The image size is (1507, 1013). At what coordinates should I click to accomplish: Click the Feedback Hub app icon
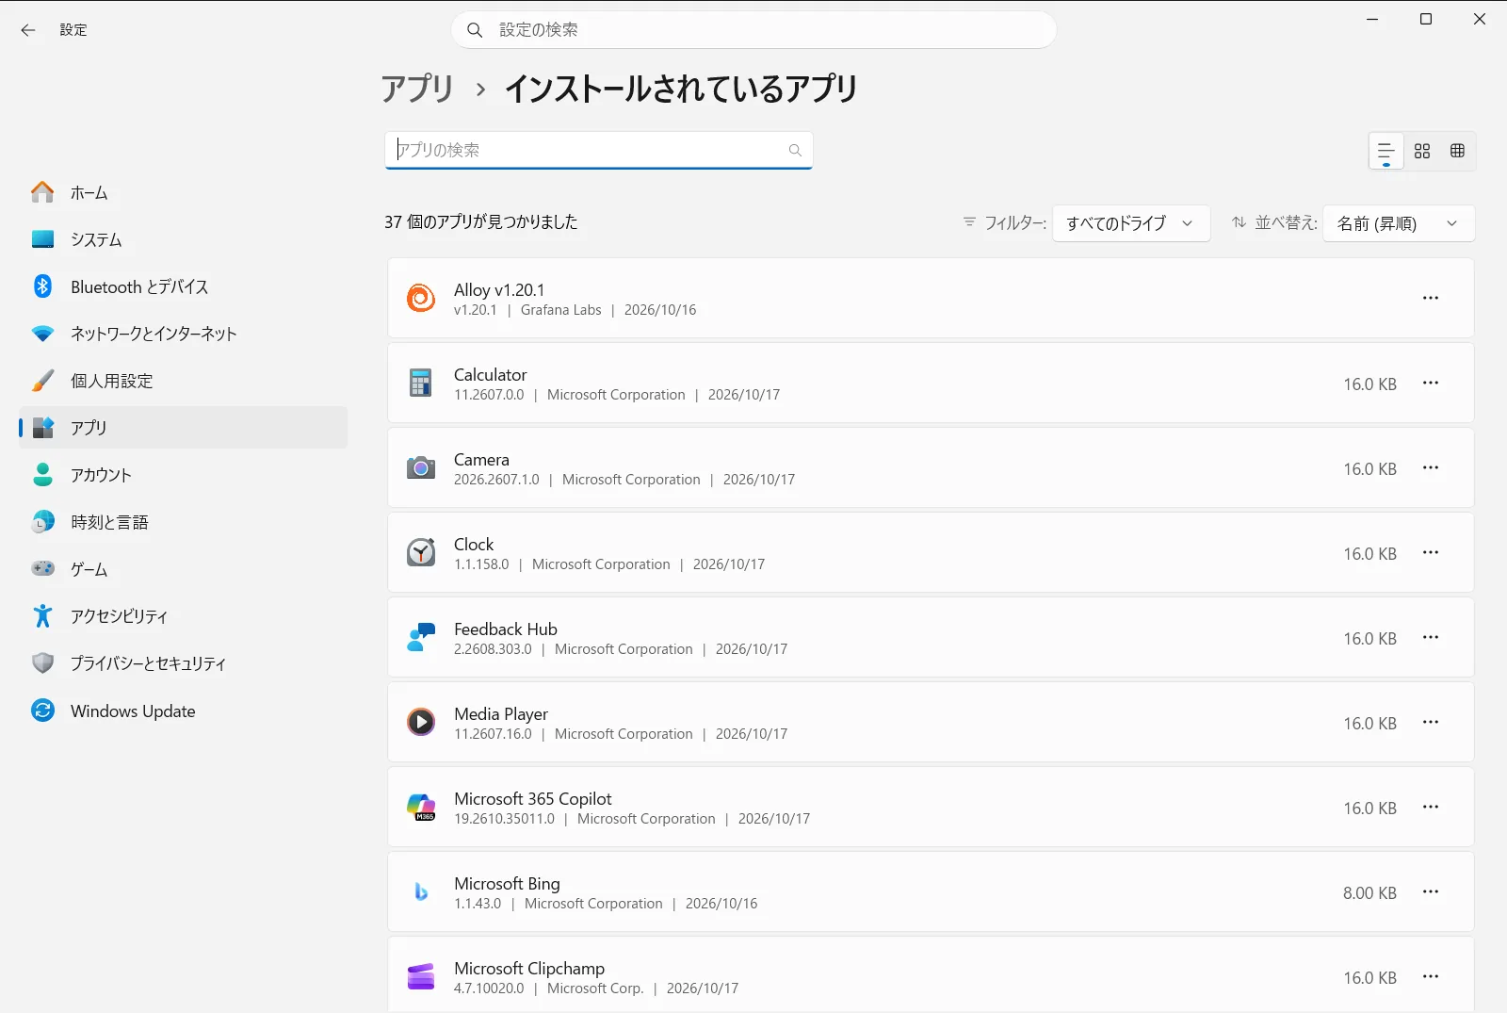click(421, 637)
